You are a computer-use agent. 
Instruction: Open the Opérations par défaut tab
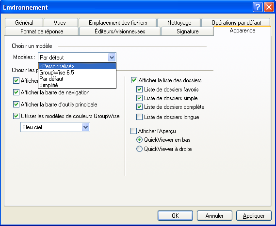[x=236, y=22]
